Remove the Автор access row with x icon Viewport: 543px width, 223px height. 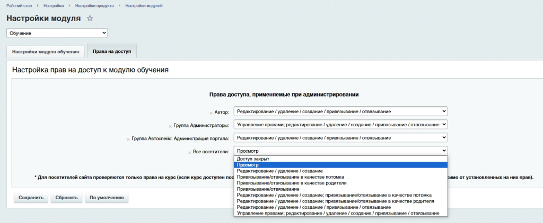coord(211,113)
